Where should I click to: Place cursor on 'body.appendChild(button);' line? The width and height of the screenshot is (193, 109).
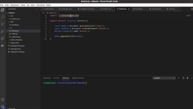coord(69,36)
